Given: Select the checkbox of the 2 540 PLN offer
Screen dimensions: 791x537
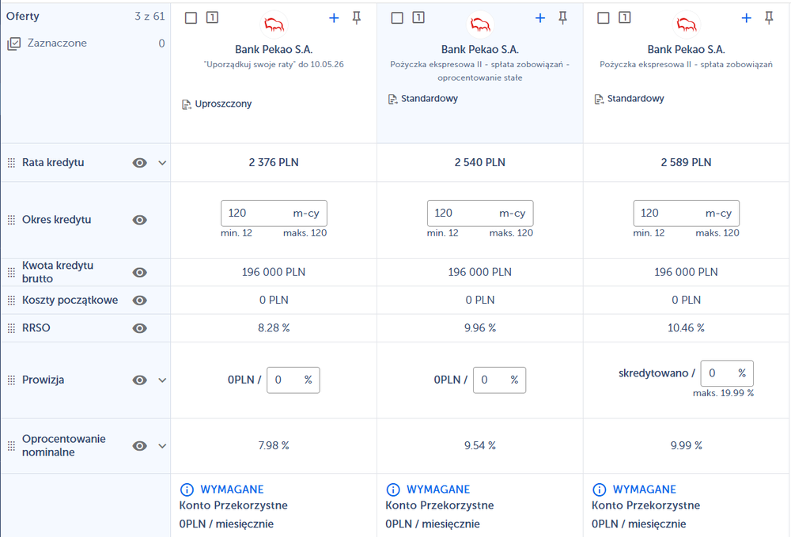Looking at the screenshot, I should [x=397, y=18].
